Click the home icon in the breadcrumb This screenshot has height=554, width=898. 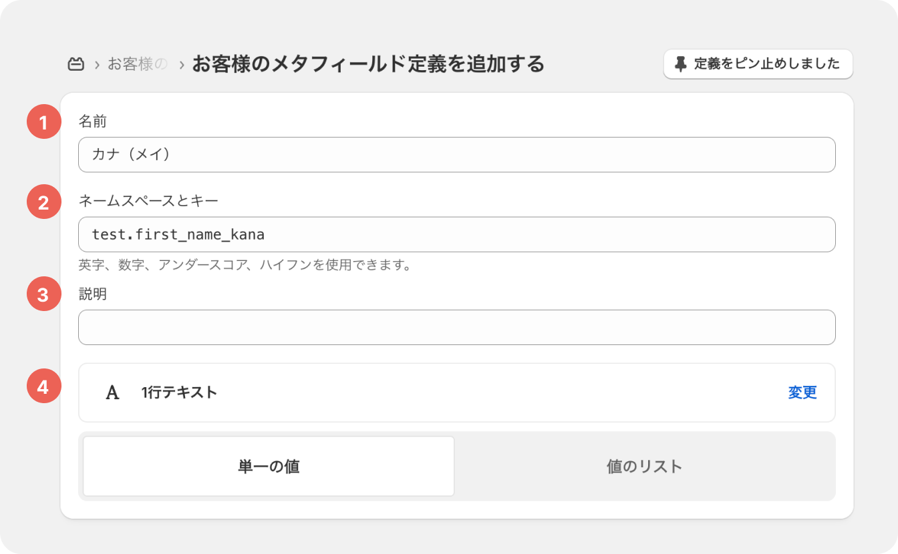[76, 65]
